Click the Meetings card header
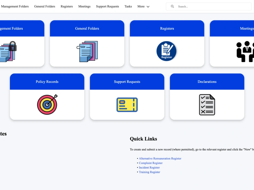Image resolution: width=254 pixels, height=190 pixels. [x=232, y=28]
